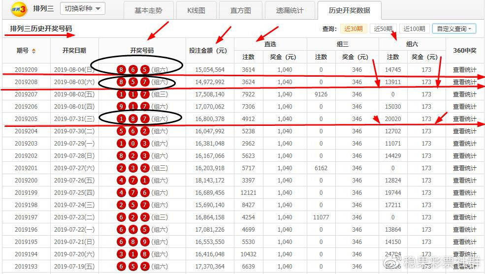485x274 pixels.
Task: Click ball 5 in issue 2019204
Action: tap(121, 131)
